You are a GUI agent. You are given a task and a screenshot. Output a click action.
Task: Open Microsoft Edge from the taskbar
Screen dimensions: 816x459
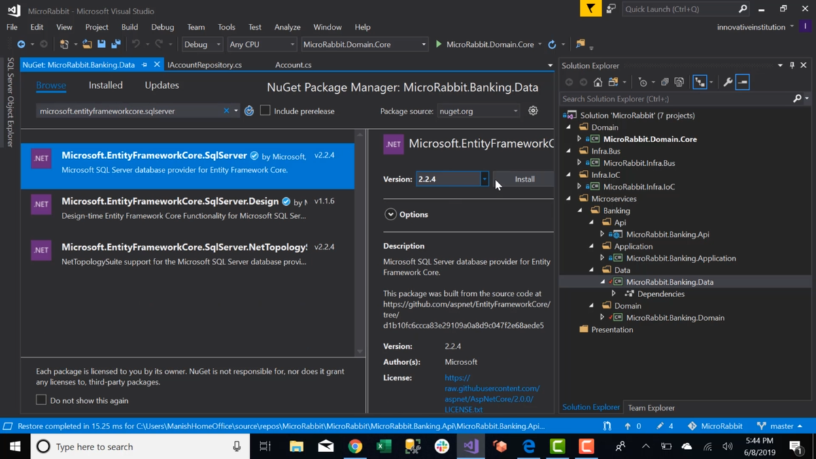(x=528, y=446)
